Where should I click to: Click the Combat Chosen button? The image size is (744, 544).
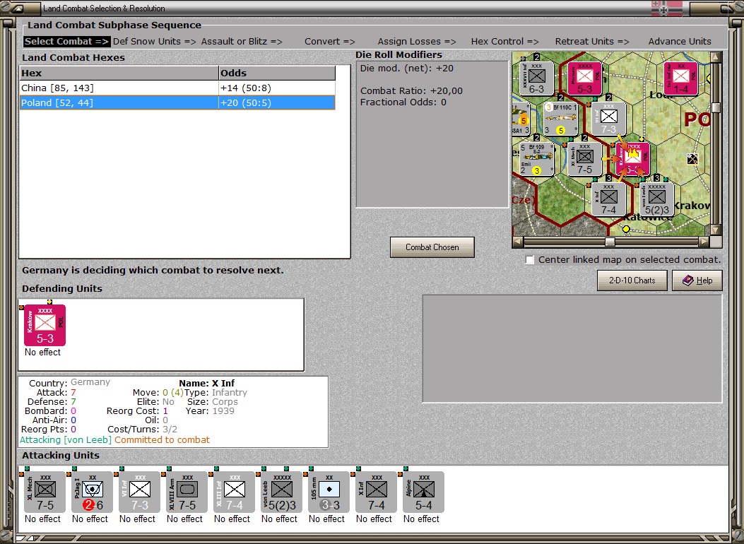(432, 247)
